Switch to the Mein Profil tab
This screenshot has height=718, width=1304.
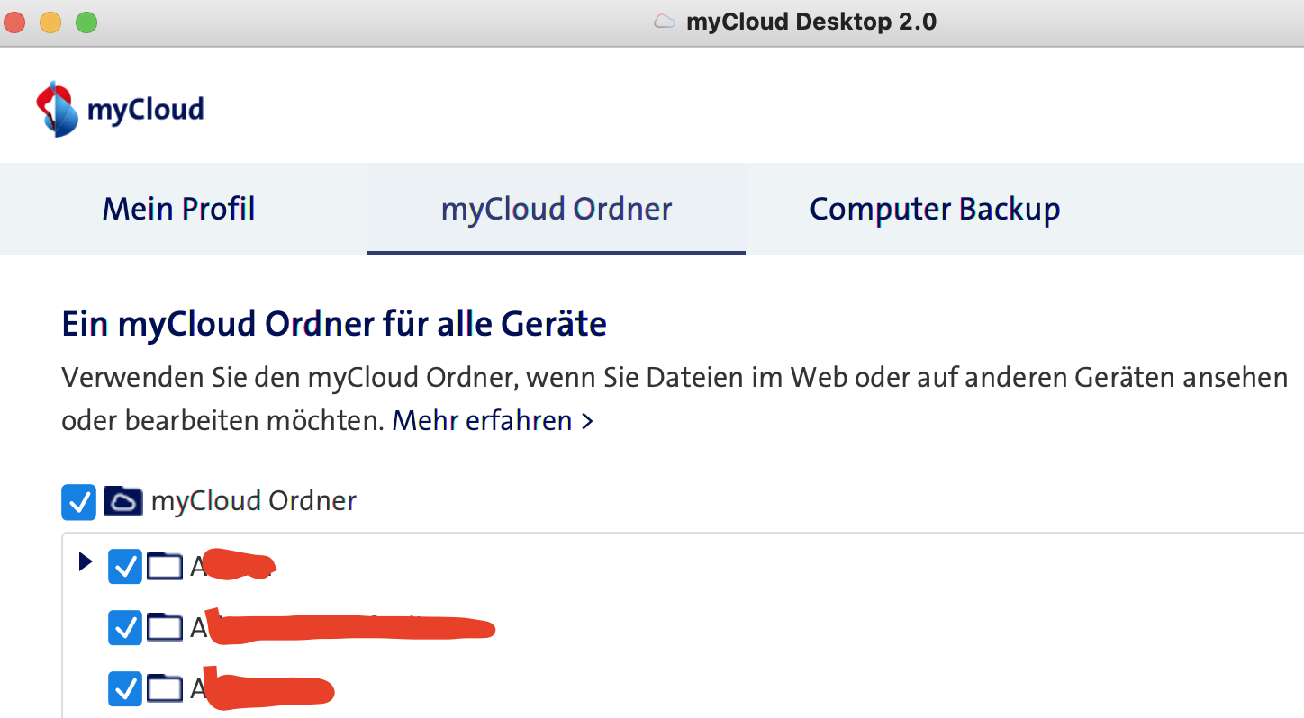coord(177,208)
